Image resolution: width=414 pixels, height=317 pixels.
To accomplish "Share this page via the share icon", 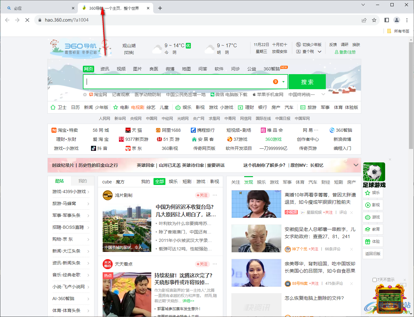I will [364, 20].
